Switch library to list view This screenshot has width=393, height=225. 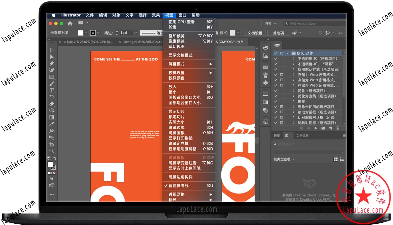click(342, 159)
